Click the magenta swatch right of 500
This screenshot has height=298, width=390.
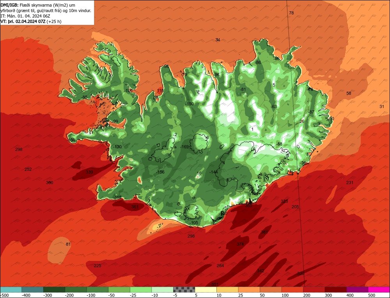379,289
